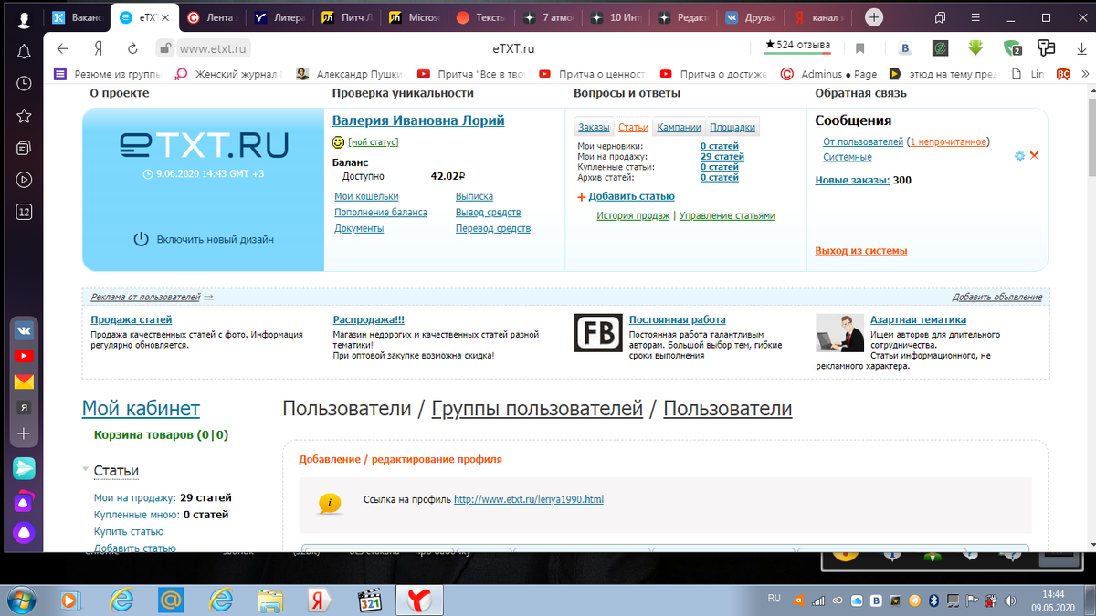The height and width of the screenshot is (616, 1096).
Task: Click the smiley status icon
Action: click(338, 142)
